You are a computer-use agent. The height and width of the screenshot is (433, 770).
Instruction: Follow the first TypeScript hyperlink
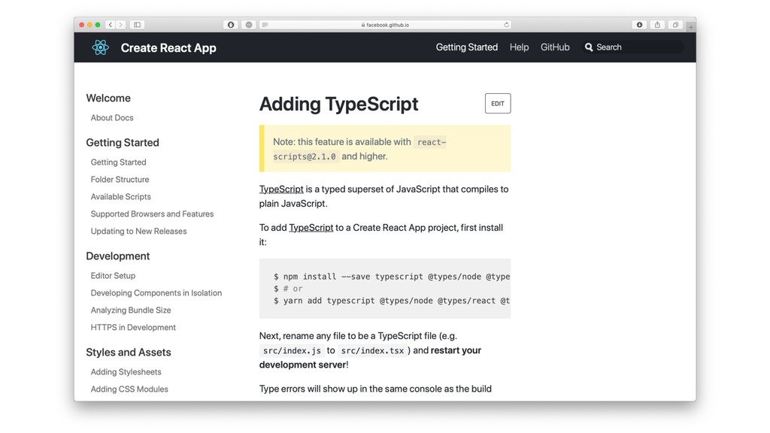(x=281, y=189)
